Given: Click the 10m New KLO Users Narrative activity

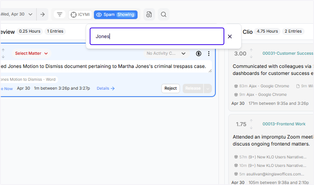Looking at the screenshot, I should click(x=270, y=165).
